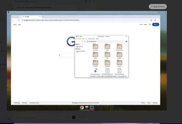Click the /workspace/ path bar in Thunar

coord(106,41)
